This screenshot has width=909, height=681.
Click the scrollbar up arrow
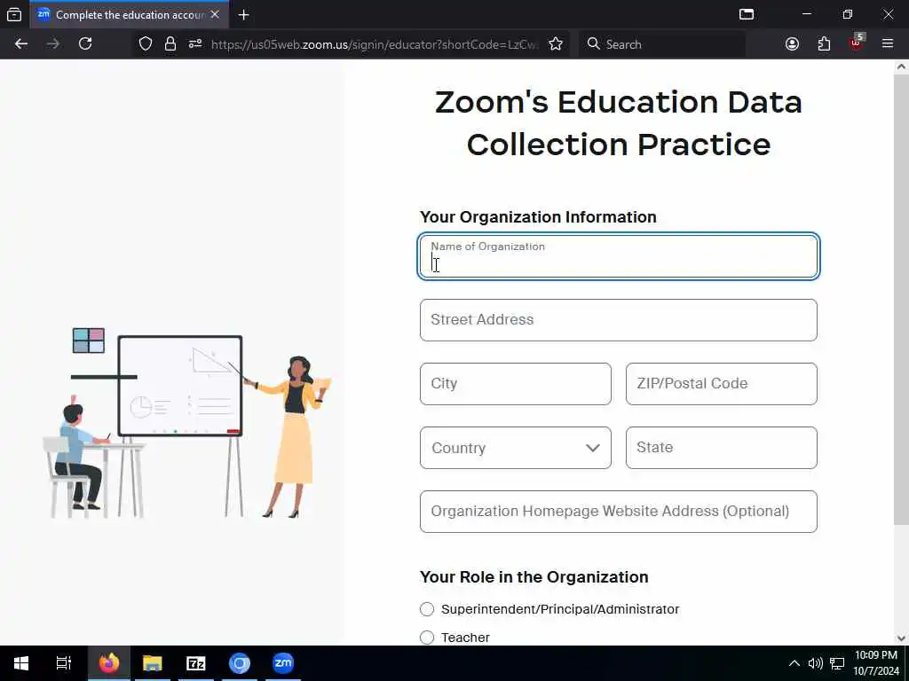pyautogui.click(x=901, y=67)
